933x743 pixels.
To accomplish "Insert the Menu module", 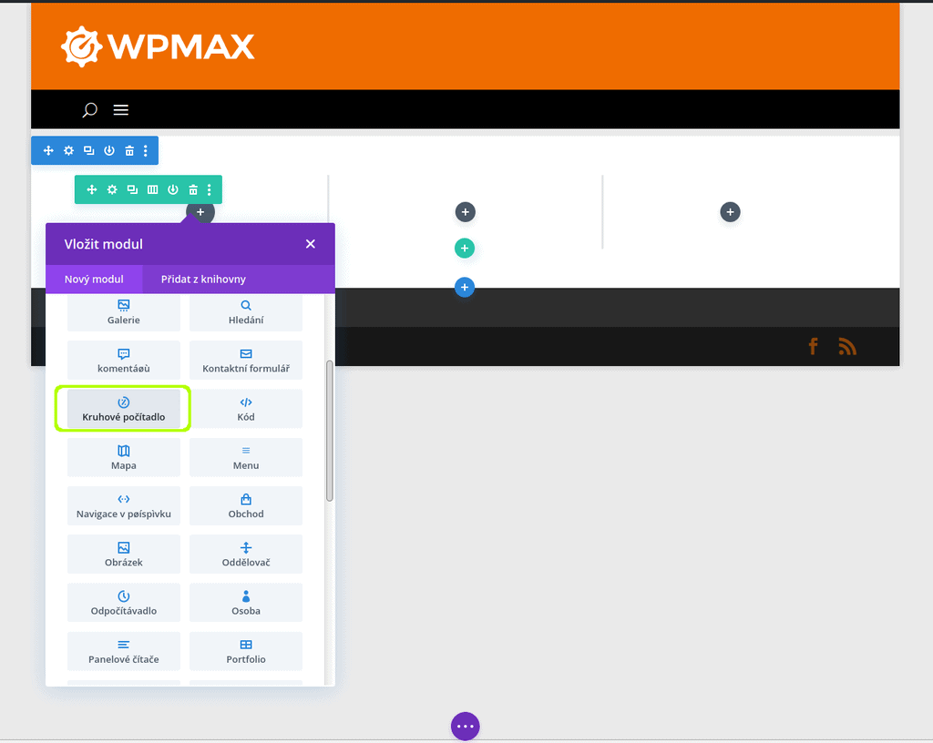I will (x=246, y=457).
